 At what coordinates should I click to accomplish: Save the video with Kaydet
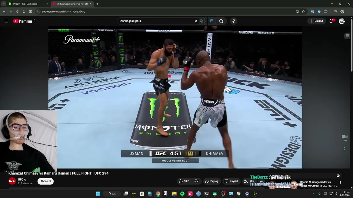[x=231, y=181]
